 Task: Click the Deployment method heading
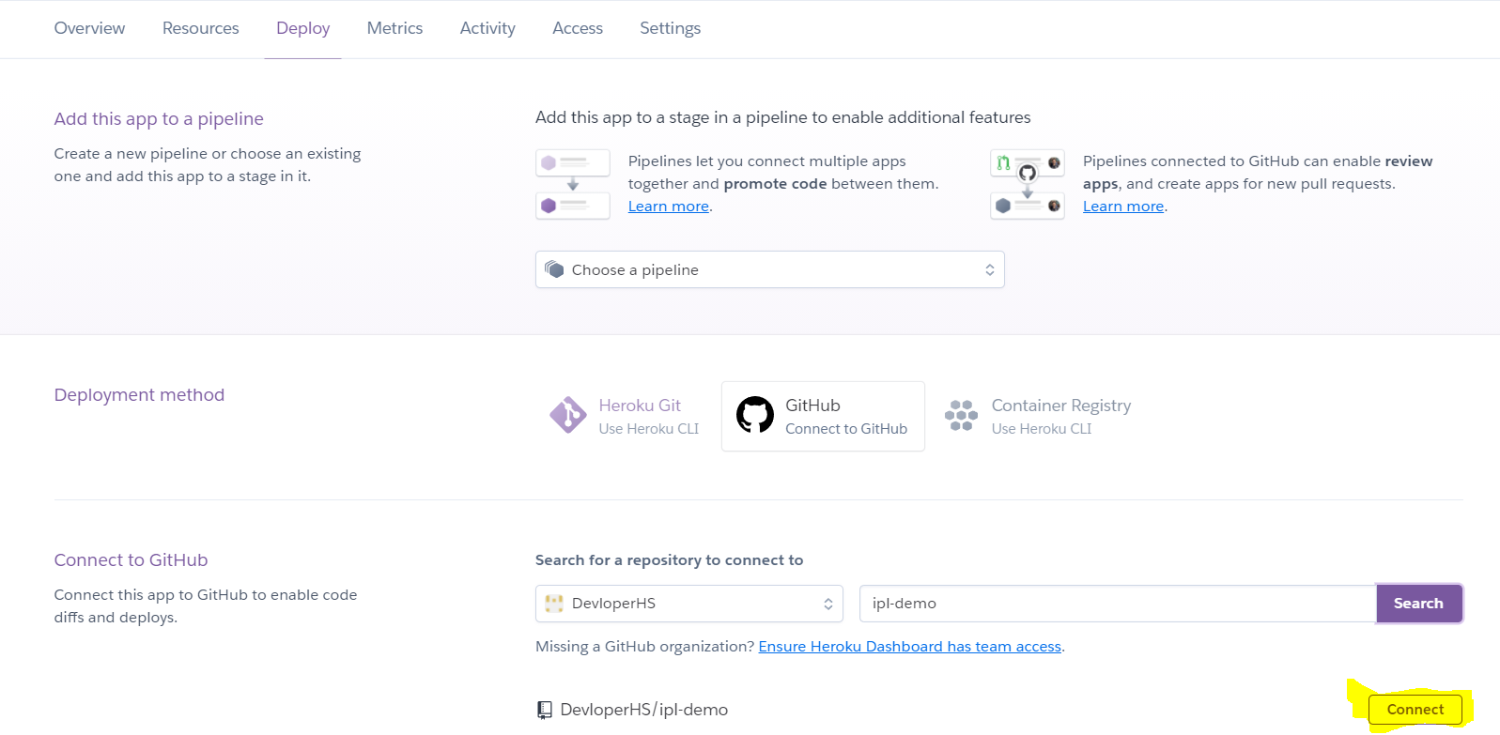[139, 394]
